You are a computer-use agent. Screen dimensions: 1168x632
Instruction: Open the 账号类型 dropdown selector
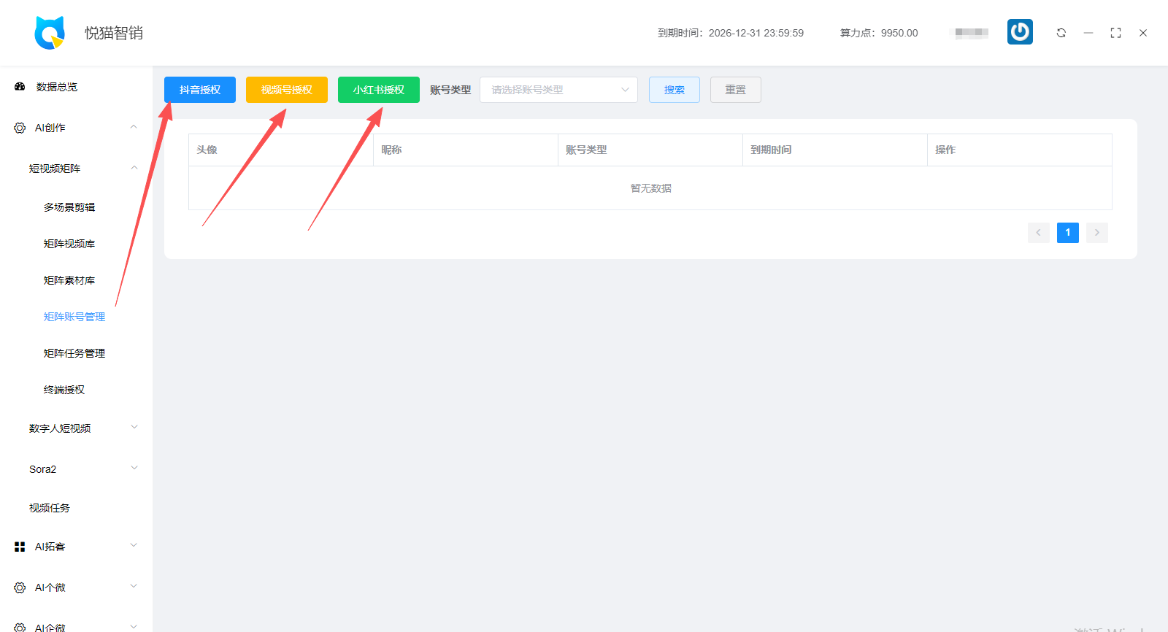[x=558, y=90]
